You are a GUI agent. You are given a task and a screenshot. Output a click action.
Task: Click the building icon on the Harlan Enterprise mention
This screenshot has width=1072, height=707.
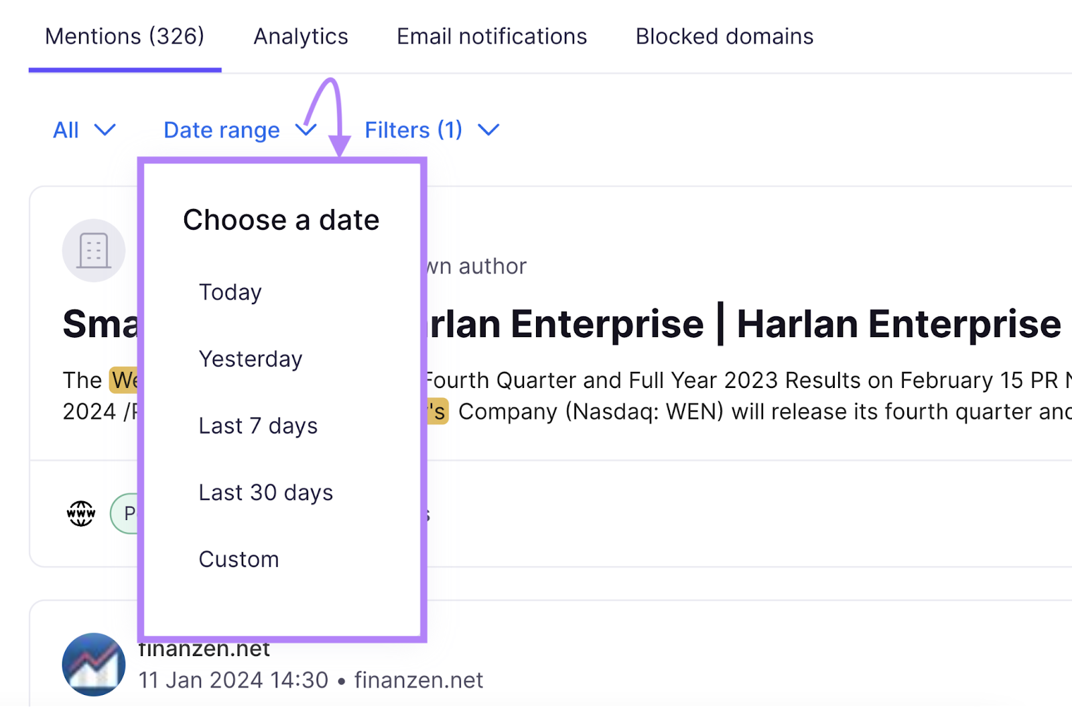click(93, 249)
